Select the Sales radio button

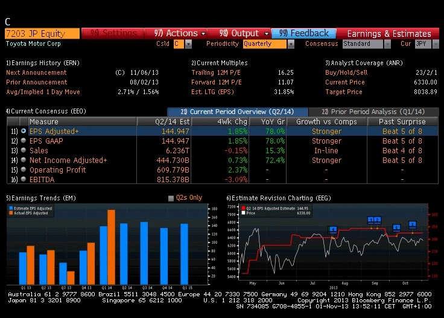[x=24, y=150]
